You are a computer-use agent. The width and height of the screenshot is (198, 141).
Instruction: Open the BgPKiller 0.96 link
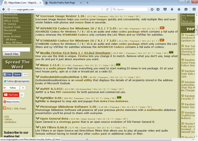click(x=51, y=98)
